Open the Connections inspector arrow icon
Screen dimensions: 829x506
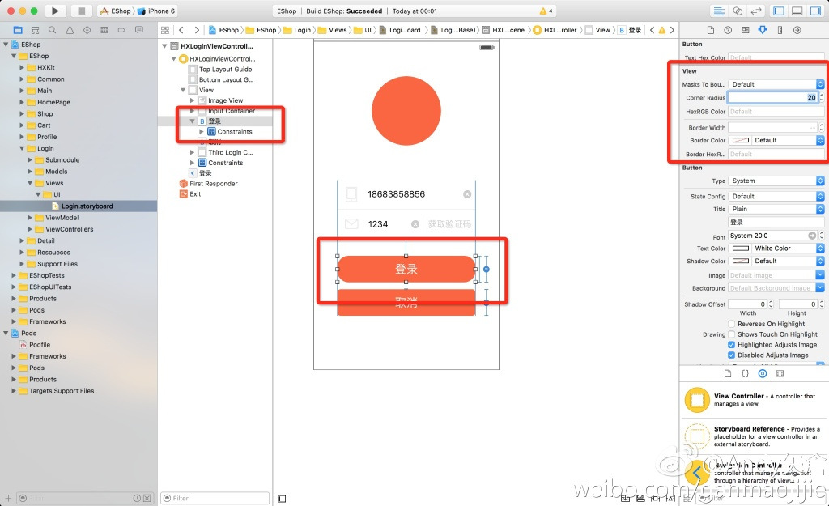[x=797, y=30]
